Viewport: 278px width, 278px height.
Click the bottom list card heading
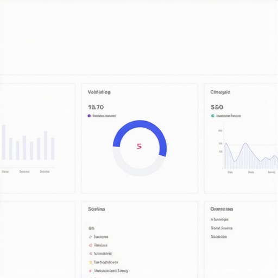[97, 209]
